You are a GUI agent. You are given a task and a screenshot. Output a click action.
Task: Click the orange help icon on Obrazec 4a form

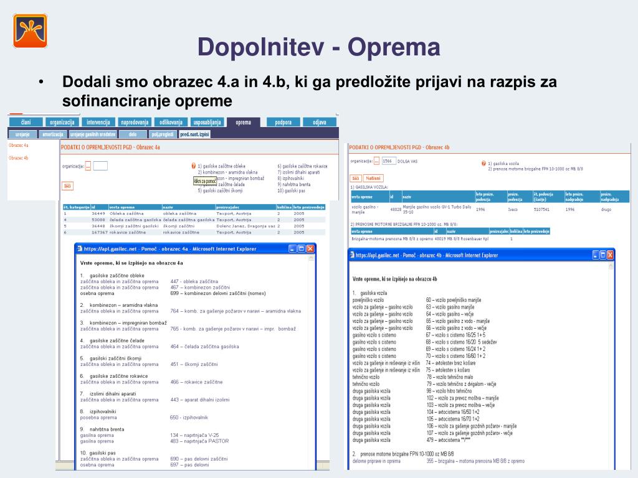[x=194, y=166]
